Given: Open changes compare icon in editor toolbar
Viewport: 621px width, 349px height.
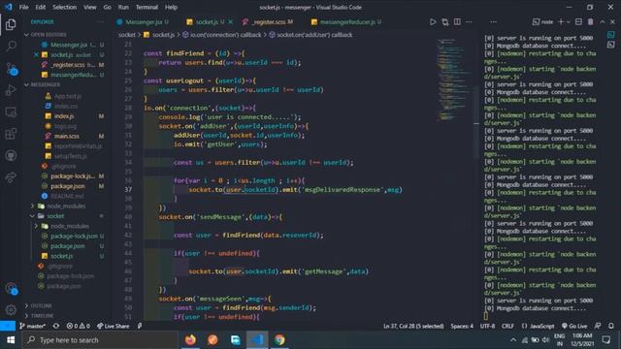Looking at the screenshot, I should point(445,22).
